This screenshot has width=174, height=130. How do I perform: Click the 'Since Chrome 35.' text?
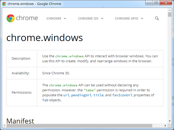(x=56, y=73)
